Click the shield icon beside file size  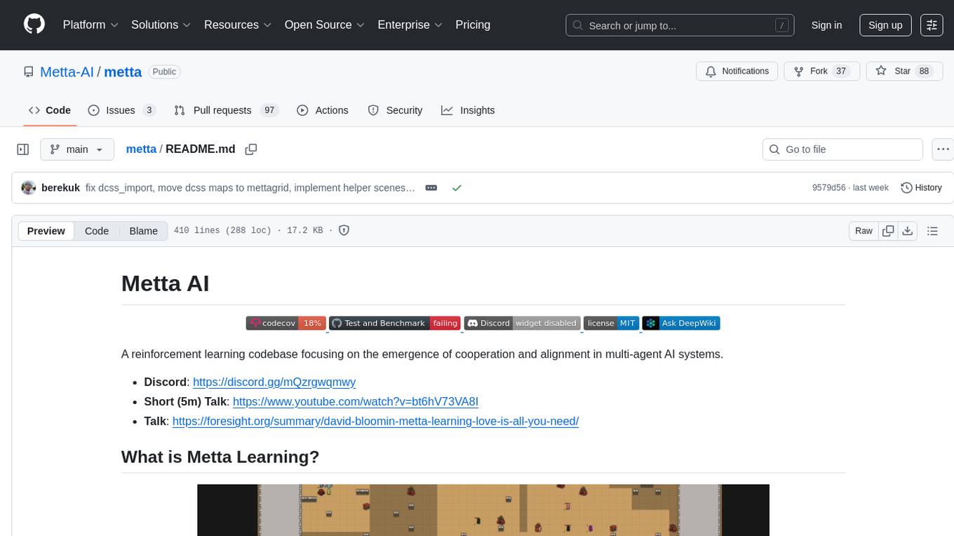(x=344, y=230)
